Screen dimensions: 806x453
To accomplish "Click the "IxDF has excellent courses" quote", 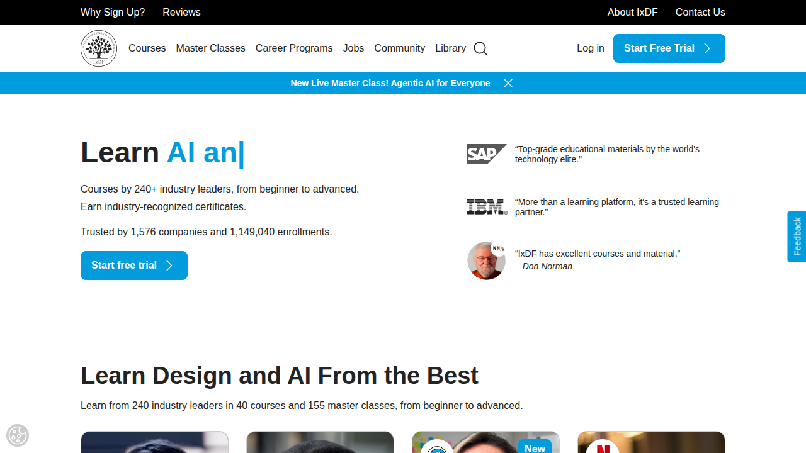I will pyautogui.click(x=598, y=254).
